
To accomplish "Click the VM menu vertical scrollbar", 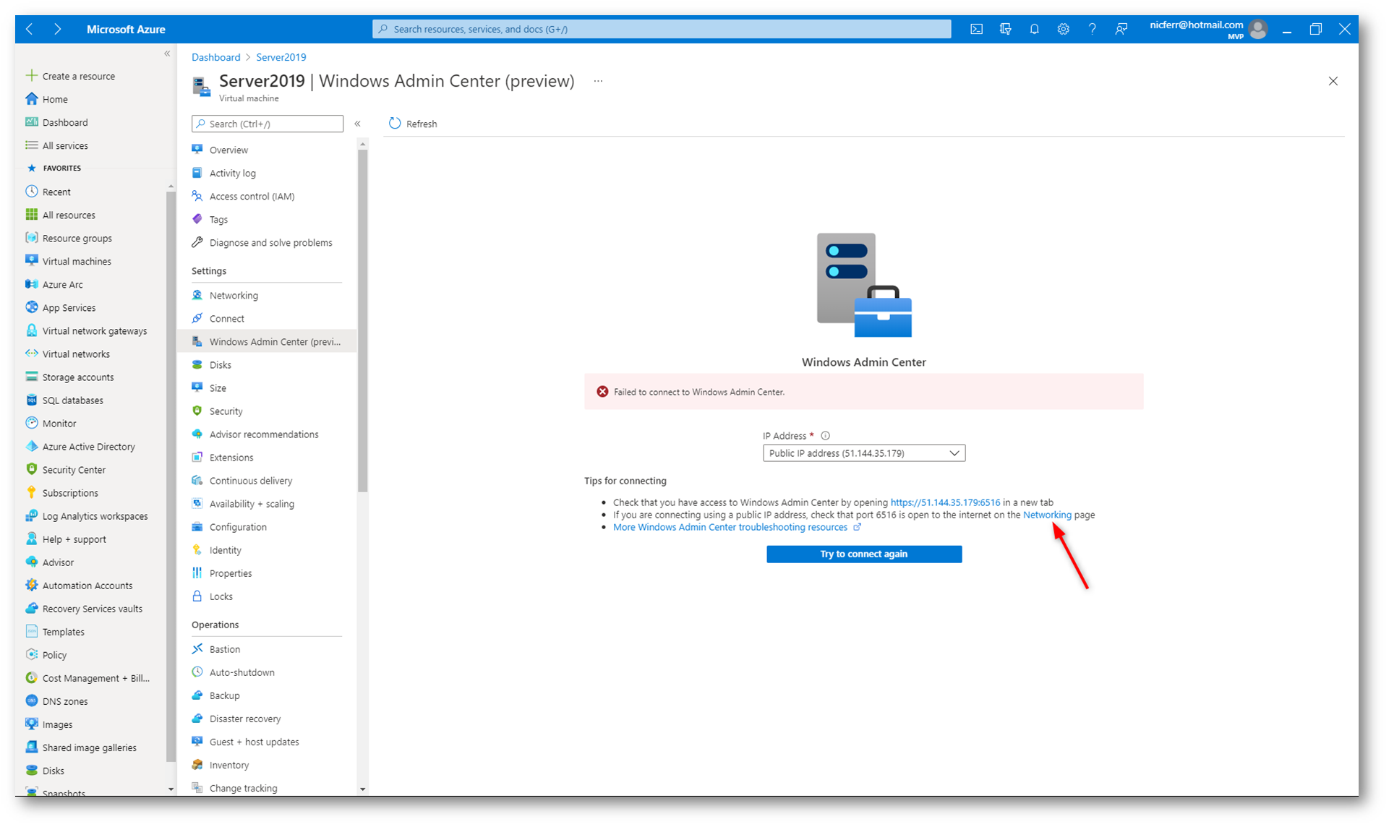I will pyautogui.click(x=362, y=320).
